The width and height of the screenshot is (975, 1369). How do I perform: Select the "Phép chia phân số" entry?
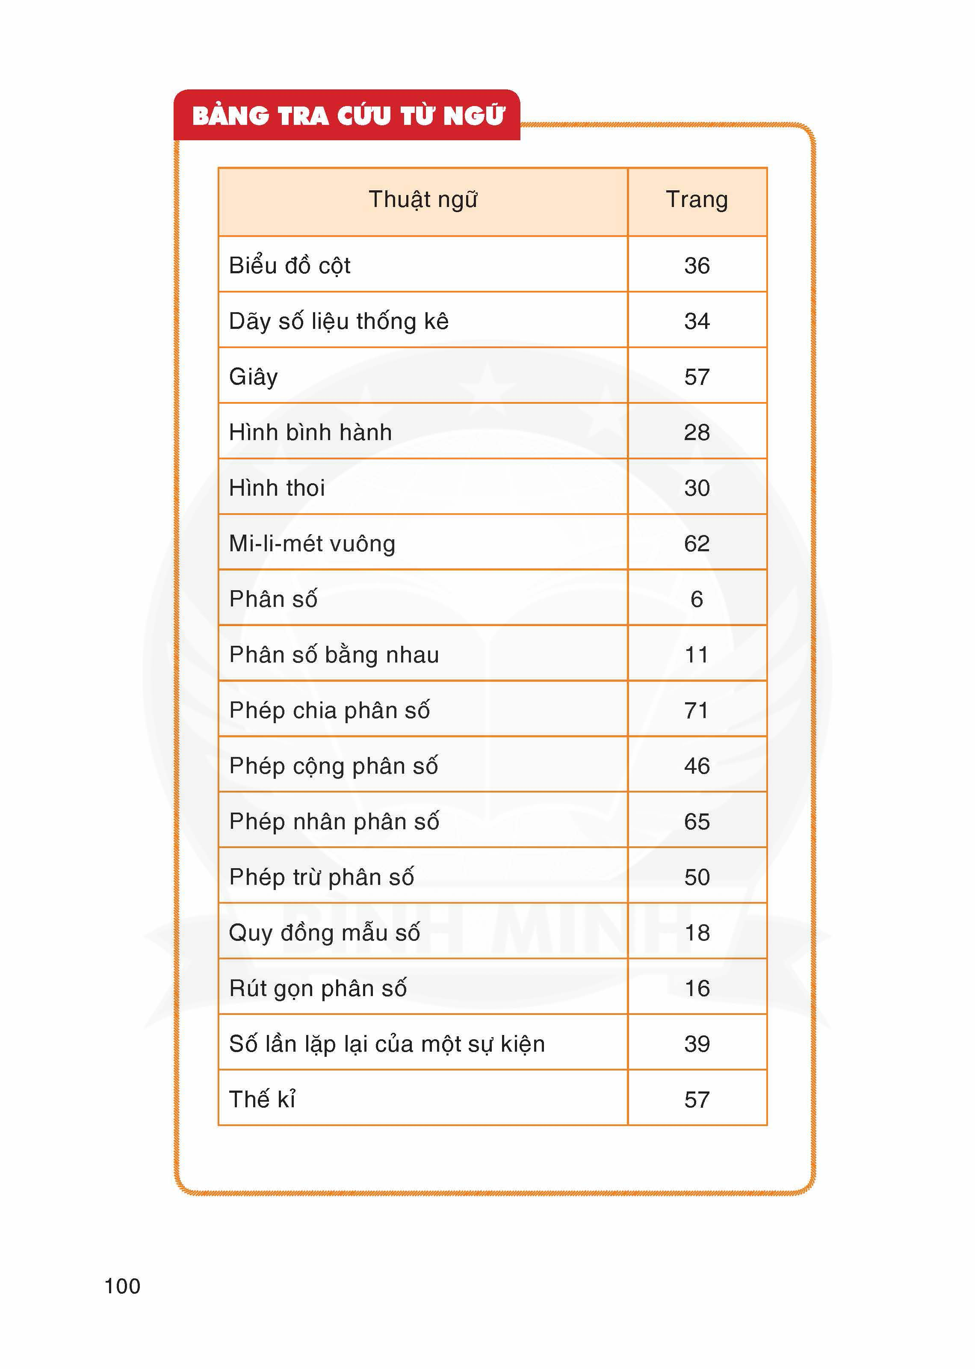pos(329,710)
